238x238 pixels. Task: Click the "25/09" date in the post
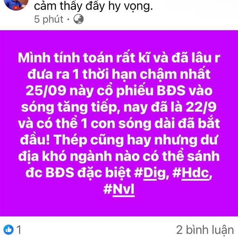tap(46, 91)
